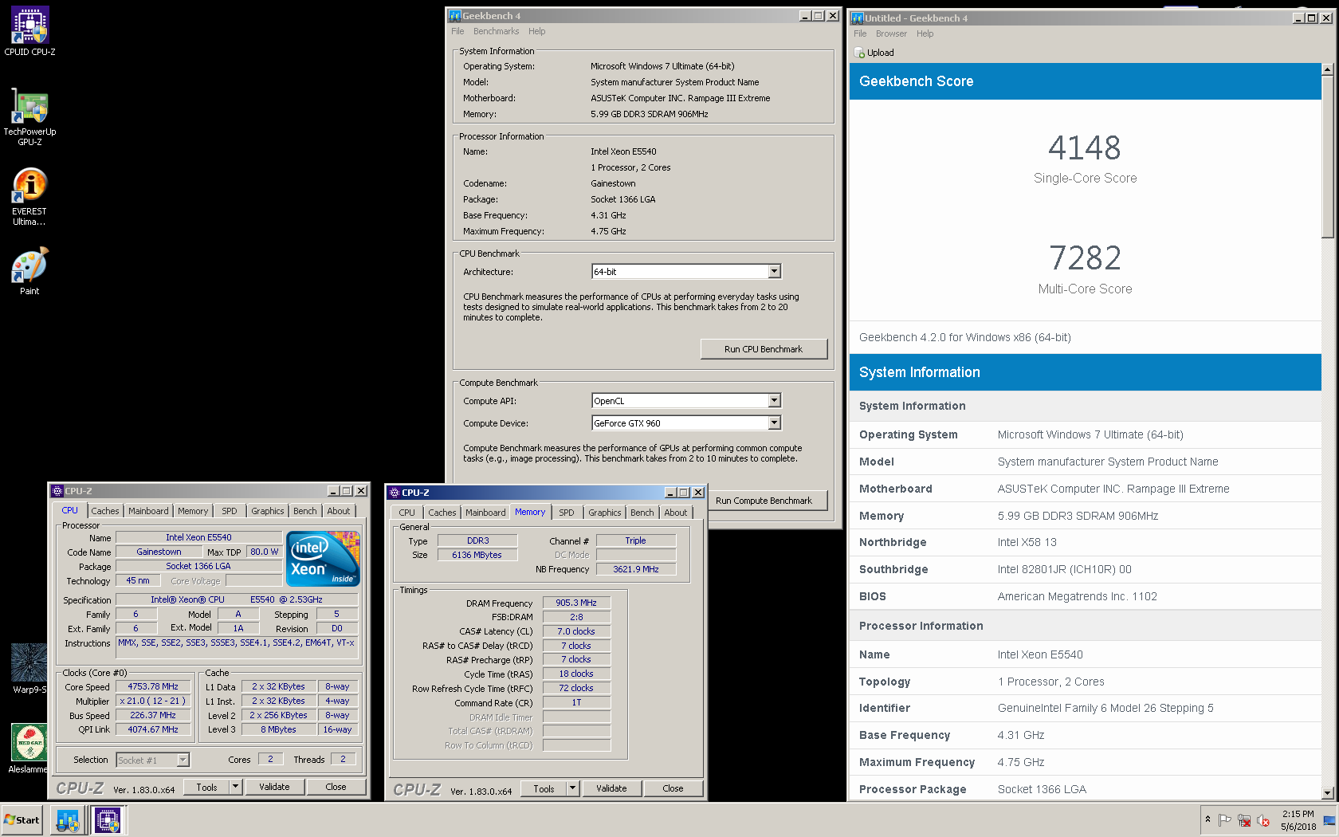1339x837 pixels.
Task: Click the Geekbench taskbar button
Action: click(x=68, y=820)
